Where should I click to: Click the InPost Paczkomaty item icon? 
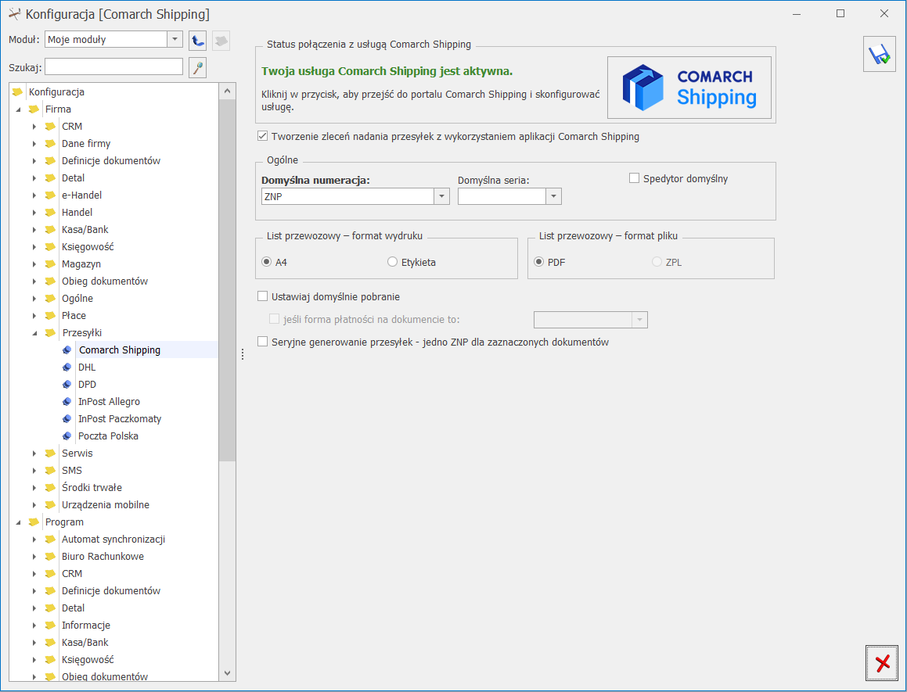(x=67, y=419)
